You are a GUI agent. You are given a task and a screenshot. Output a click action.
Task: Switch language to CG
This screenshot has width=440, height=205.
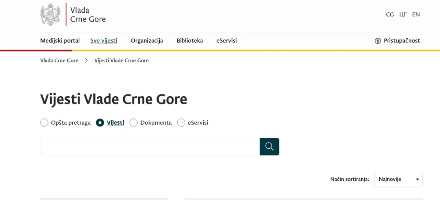(390, 14)
